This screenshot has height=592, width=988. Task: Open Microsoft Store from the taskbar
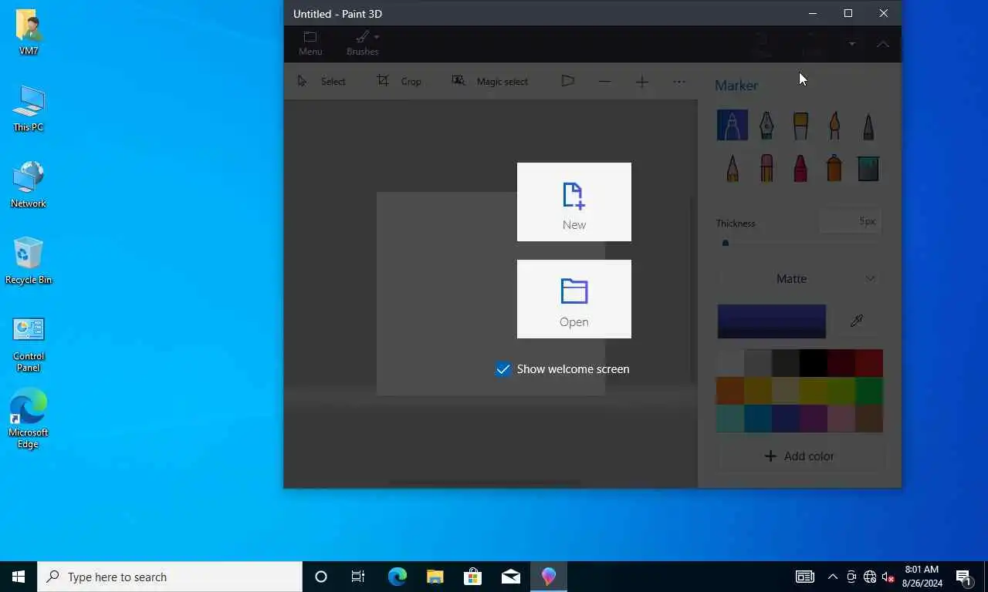[x=472, y=577]
